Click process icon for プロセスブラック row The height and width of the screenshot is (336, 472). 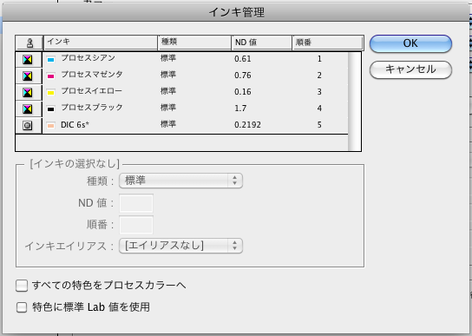click(28, 109)
